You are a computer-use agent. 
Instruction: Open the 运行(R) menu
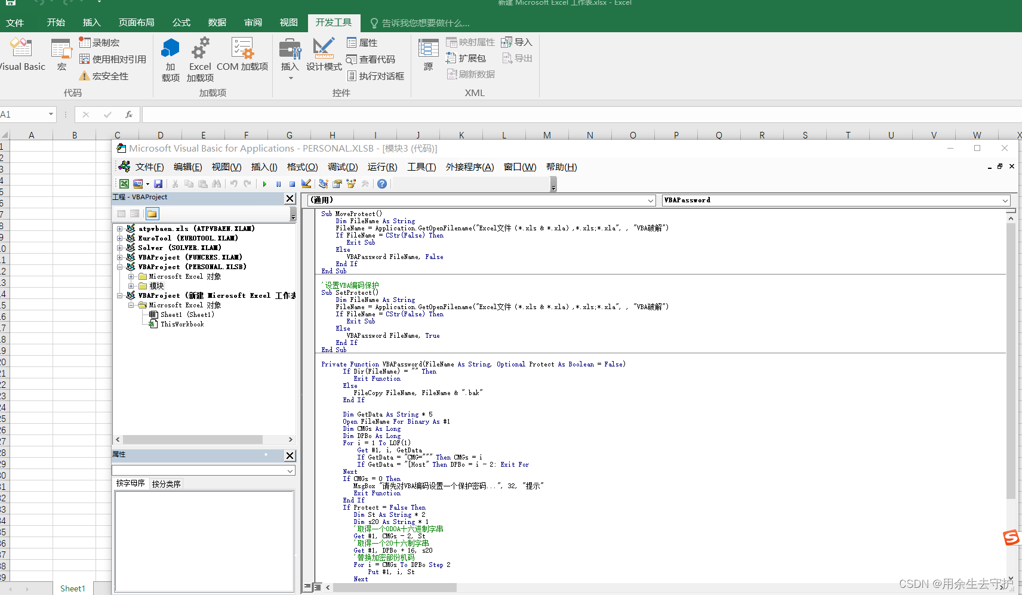coord(382,167)
